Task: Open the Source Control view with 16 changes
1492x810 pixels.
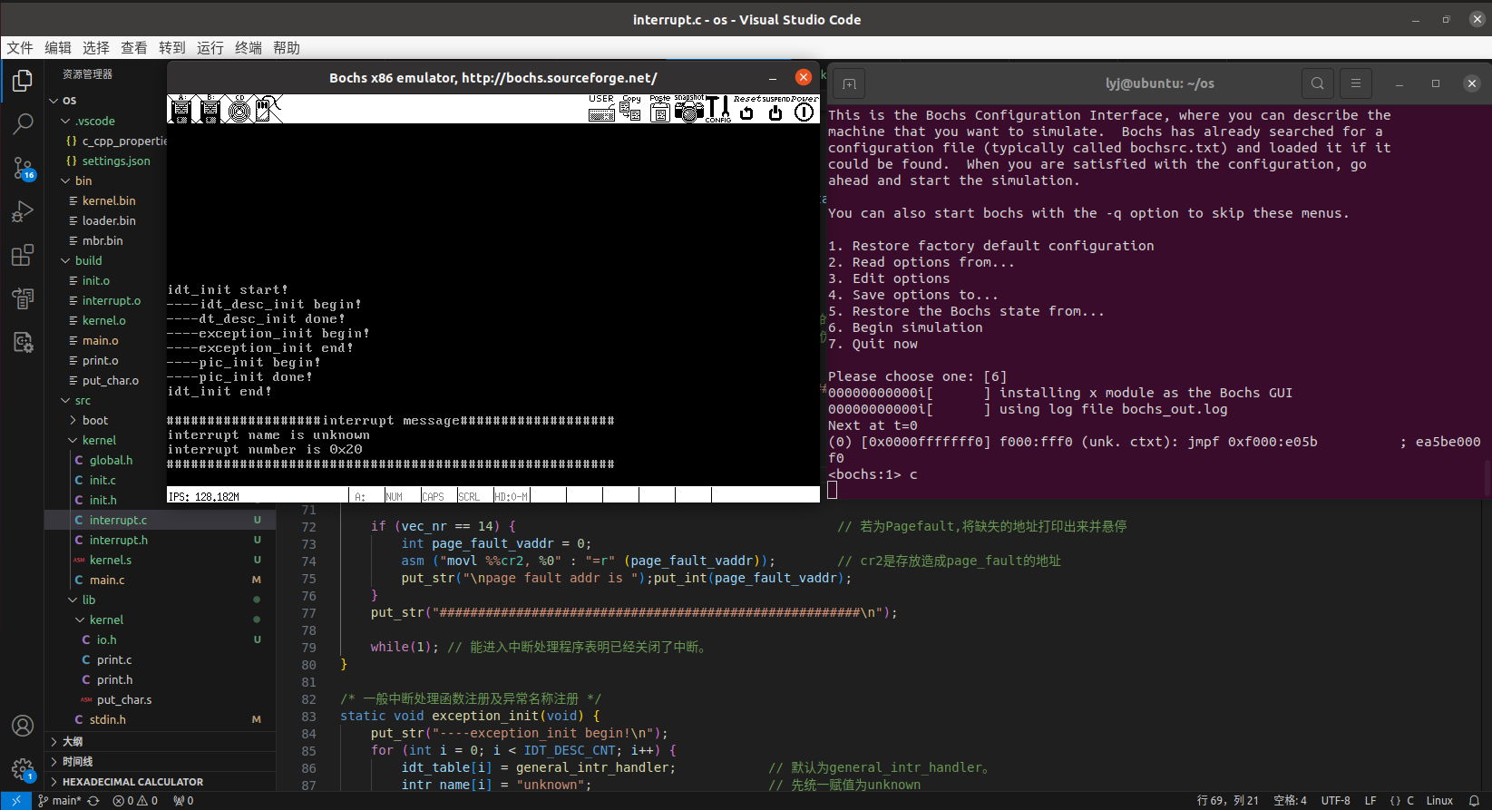Action: (23, 168)
